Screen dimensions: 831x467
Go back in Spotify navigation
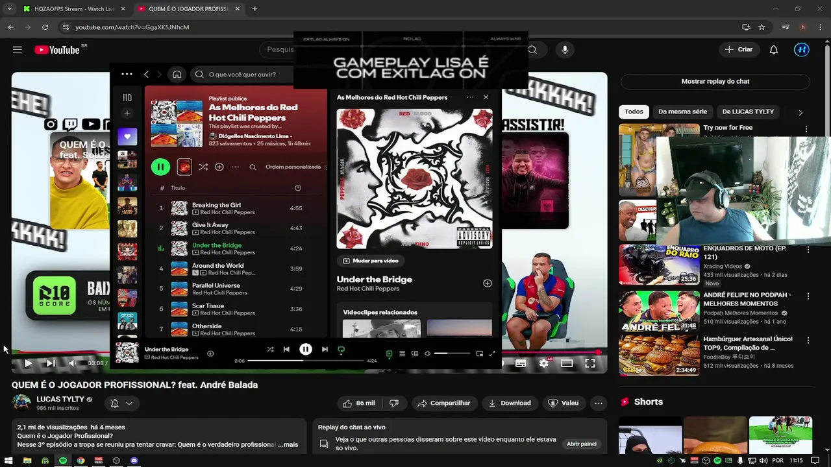click(x=146, y=74)
